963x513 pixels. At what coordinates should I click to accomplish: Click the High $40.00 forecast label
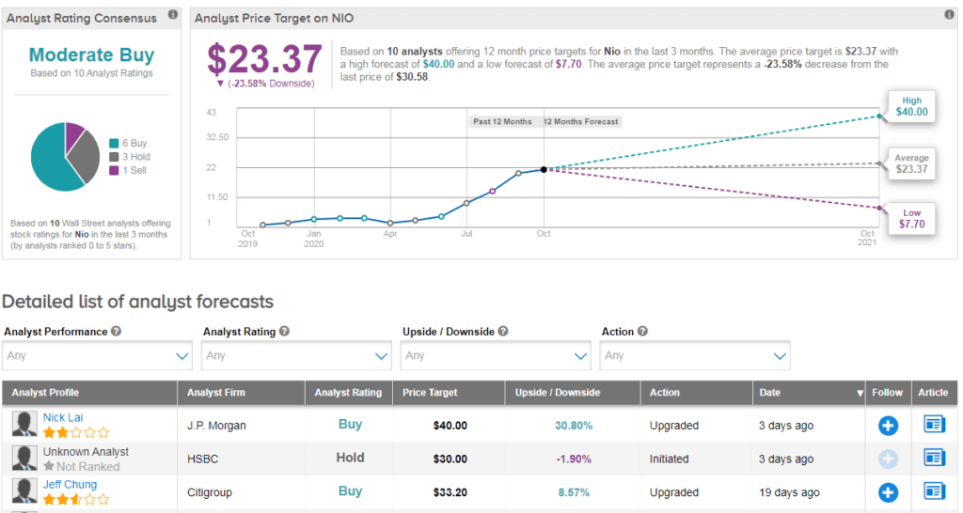(910, 106)
